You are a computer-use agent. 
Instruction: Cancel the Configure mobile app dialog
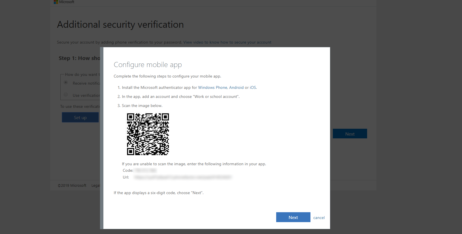coord(319,218)
